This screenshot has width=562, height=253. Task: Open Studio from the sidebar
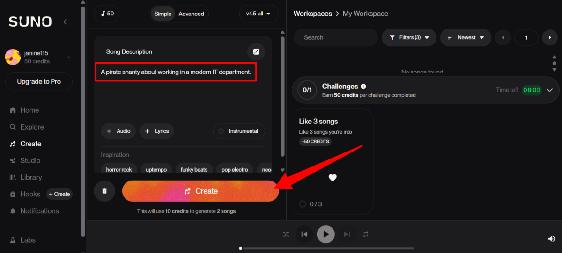click(25, 161)
